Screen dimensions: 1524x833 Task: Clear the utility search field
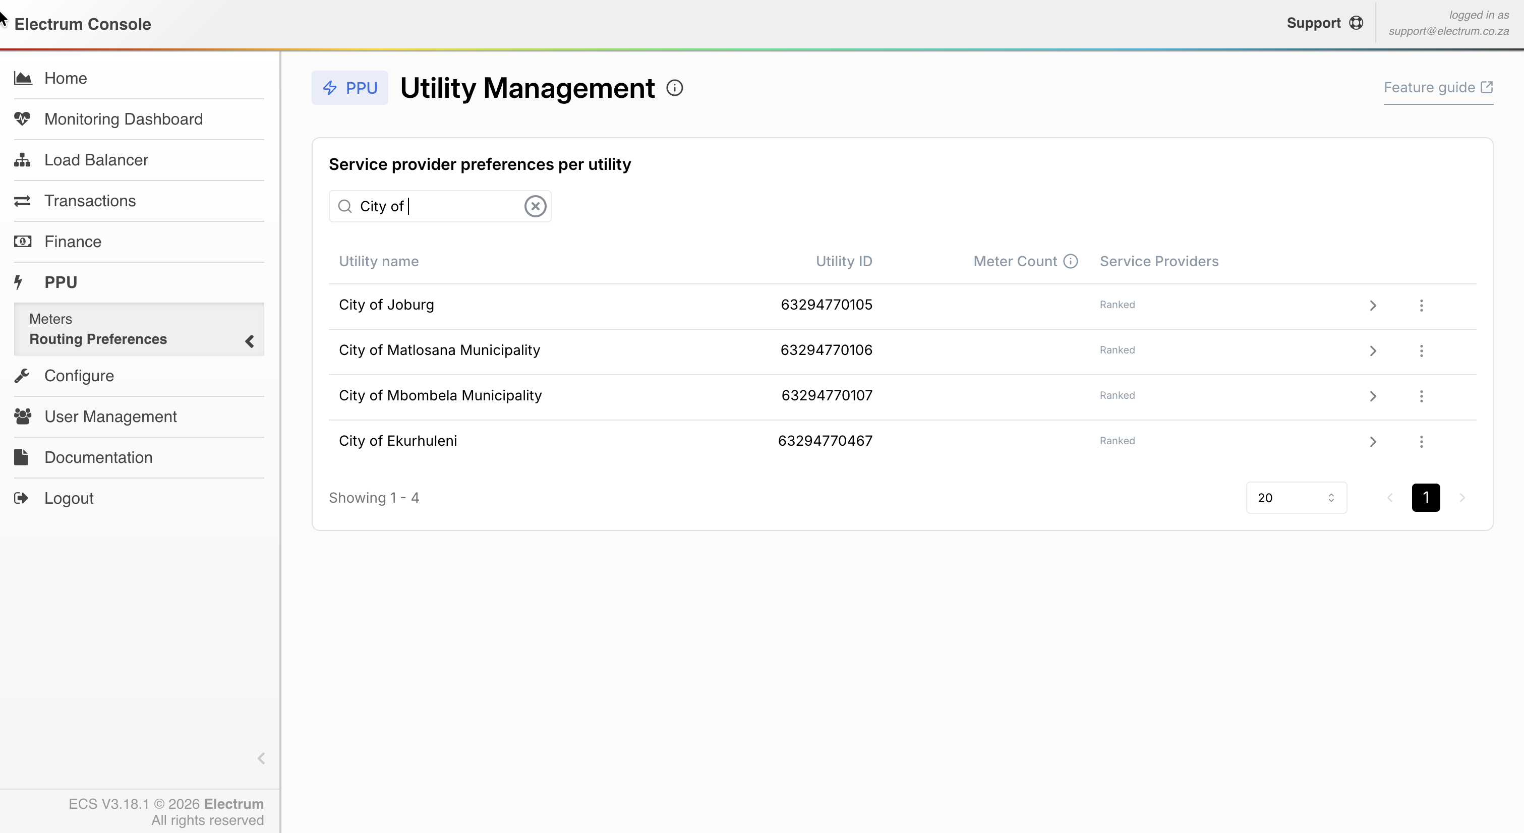coord(535,206)
